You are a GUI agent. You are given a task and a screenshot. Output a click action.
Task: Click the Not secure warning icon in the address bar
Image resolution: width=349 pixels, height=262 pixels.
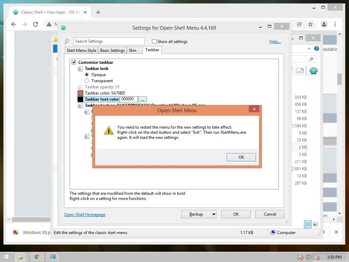click(49, 24)
